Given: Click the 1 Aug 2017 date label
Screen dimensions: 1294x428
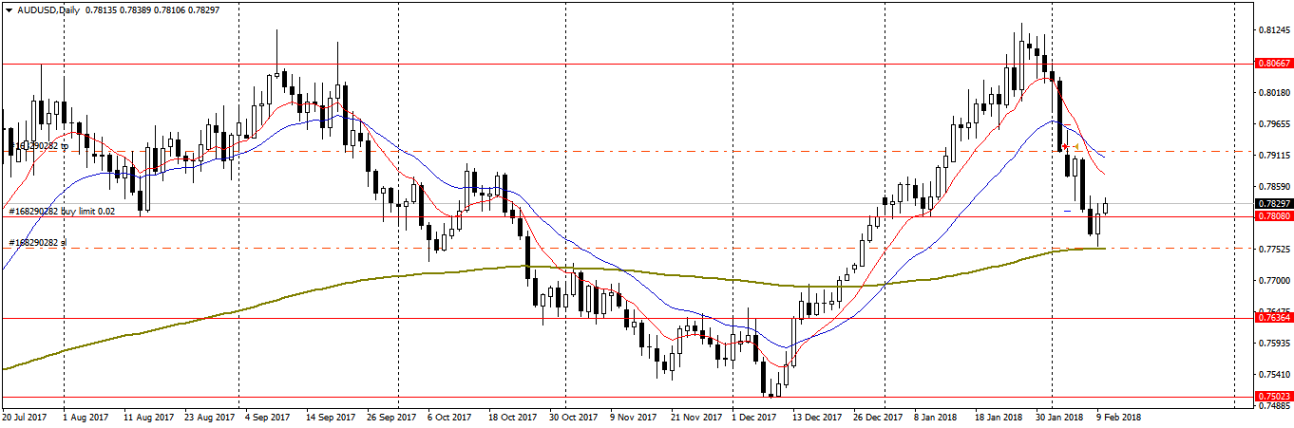Looking at the screenshot, I should tap(84, 417).
